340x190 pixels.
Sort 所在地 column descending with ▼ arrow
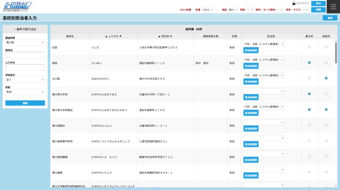coord(171,36)
